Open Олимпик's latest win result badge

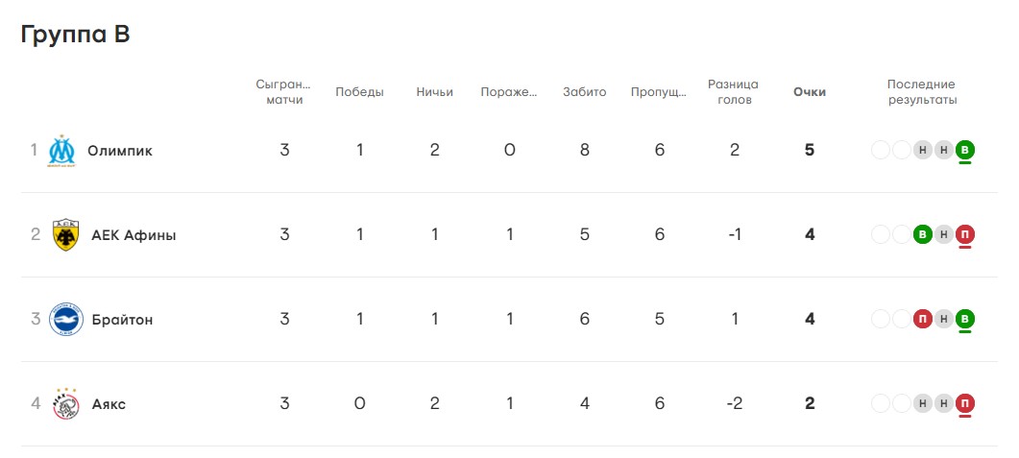point(965,151)
